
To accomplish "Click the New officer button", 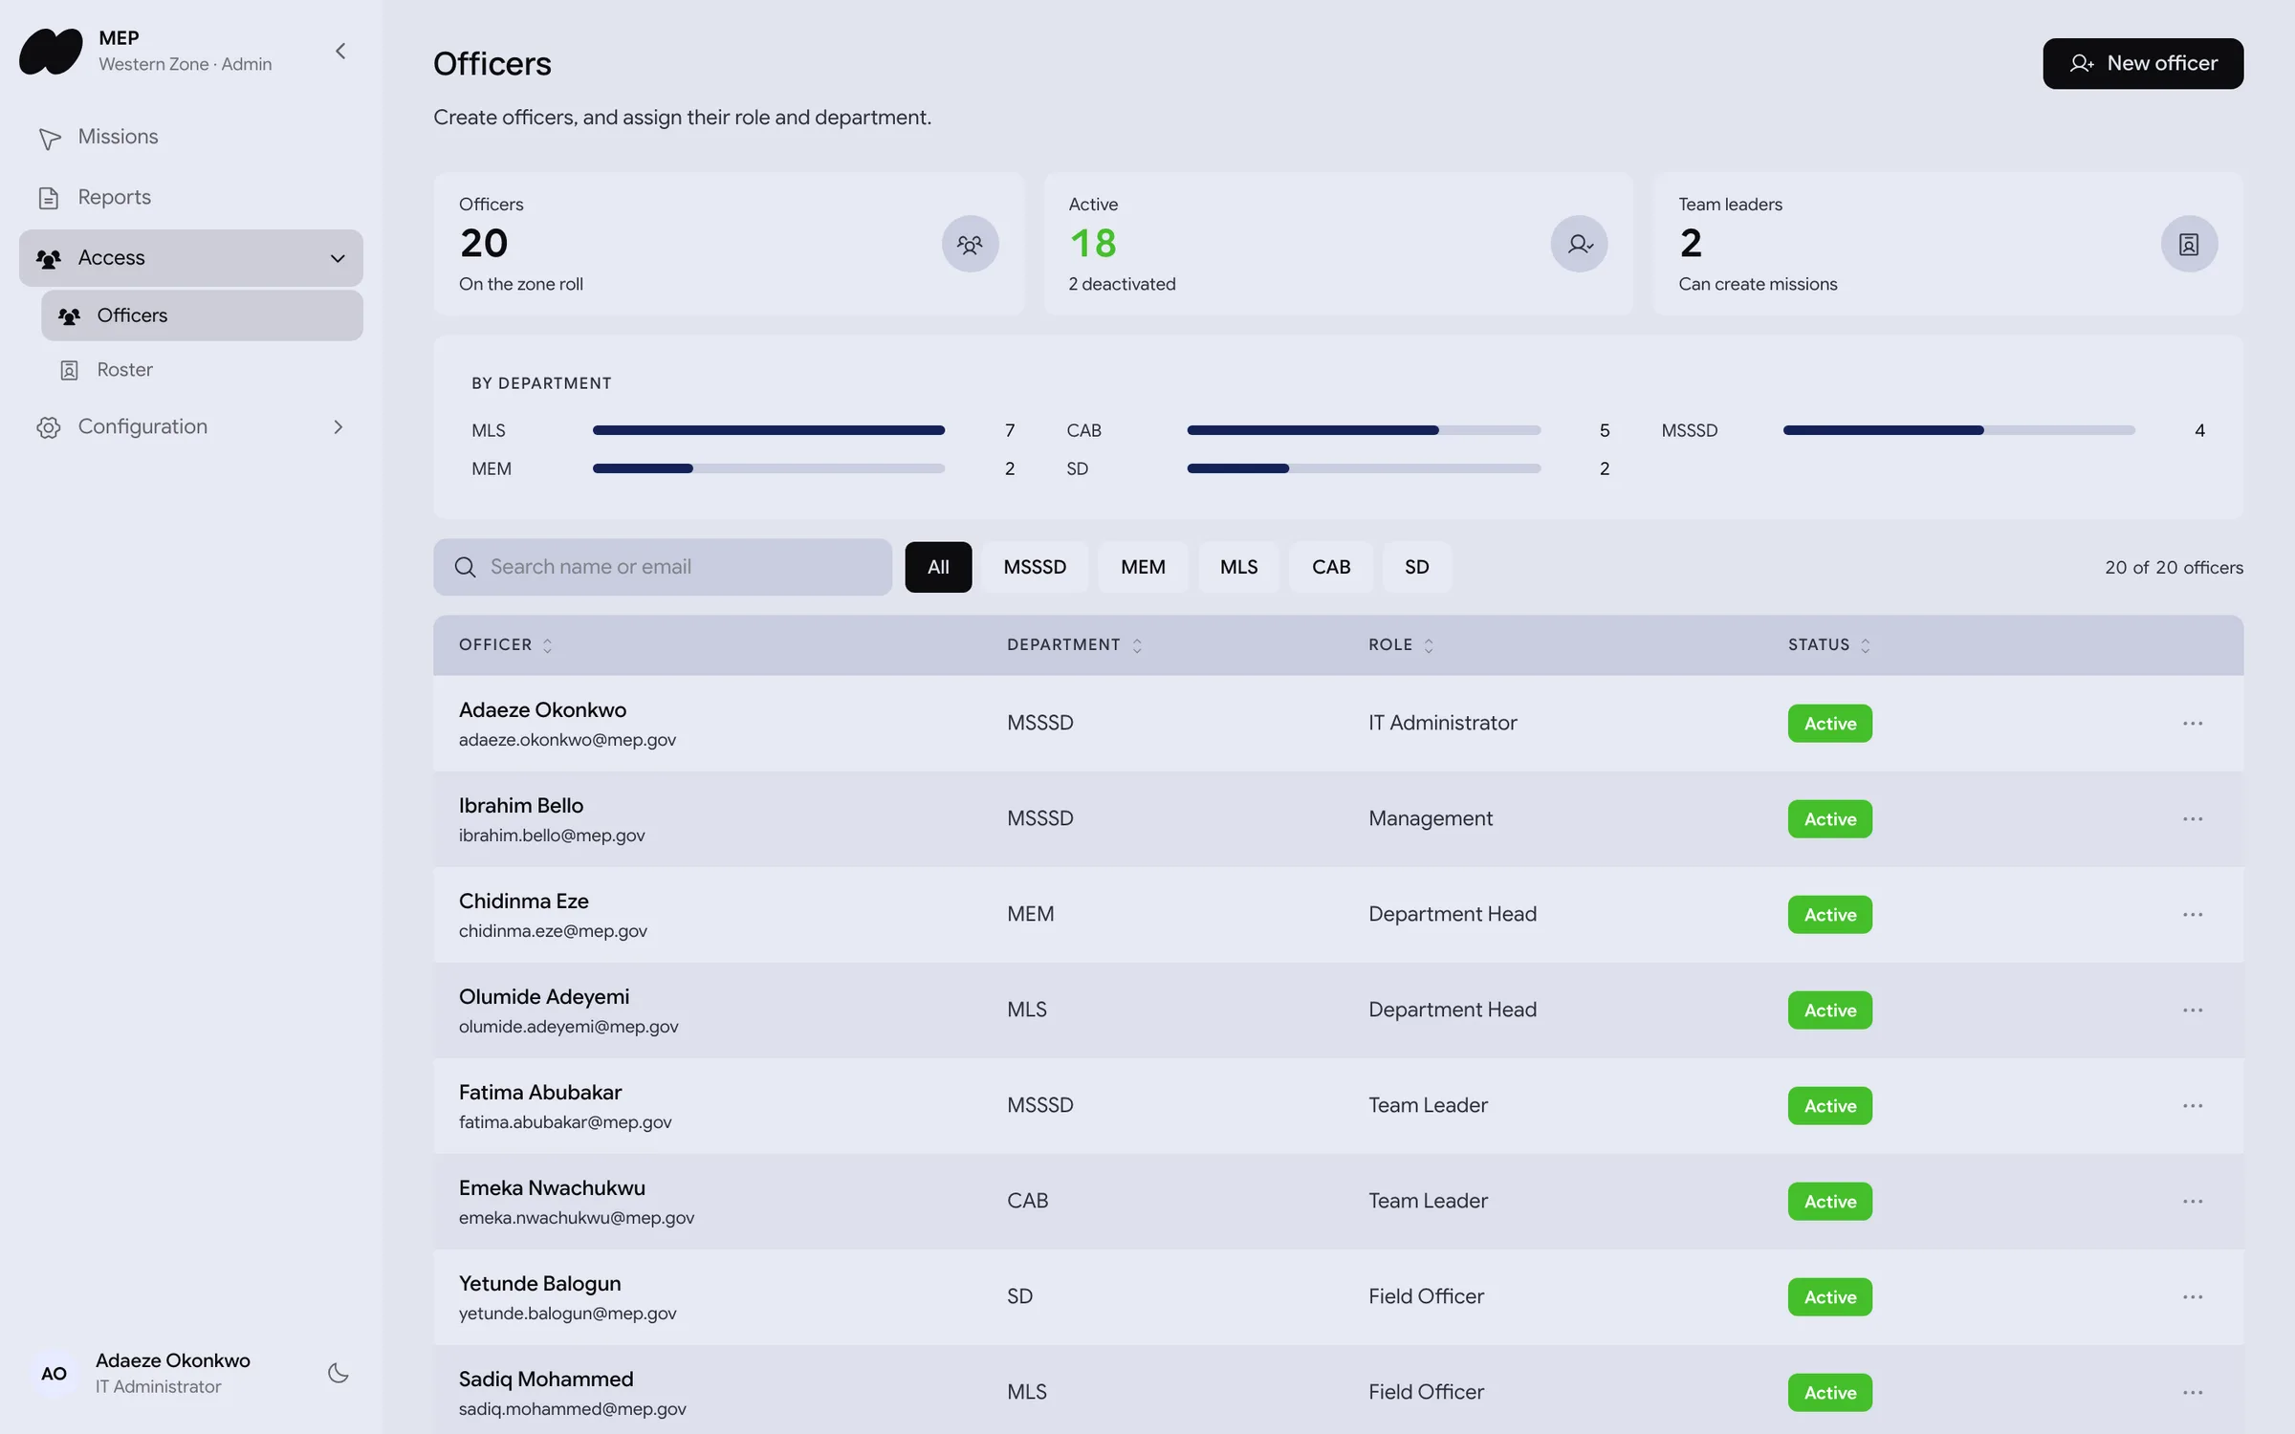I will tap(2143, 63).
